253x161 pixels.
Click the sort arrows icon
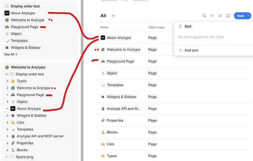tap(220, 16)
